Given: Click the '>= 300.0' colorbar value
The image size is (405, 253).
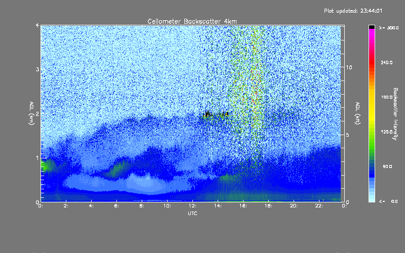Looking at the screenshot, I should point(389,28).
